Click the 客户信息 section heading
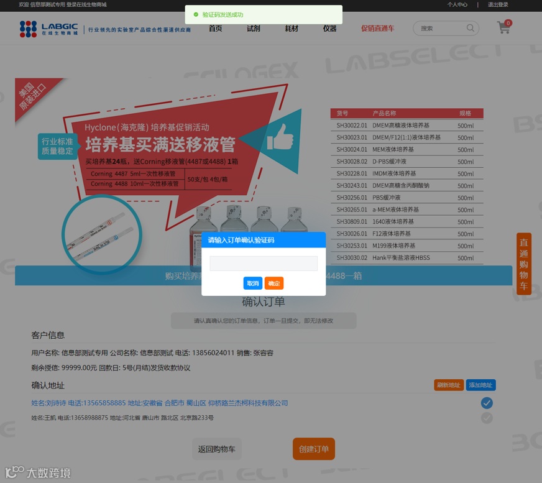This screenshot has width=542, height=483. (48, 335)
